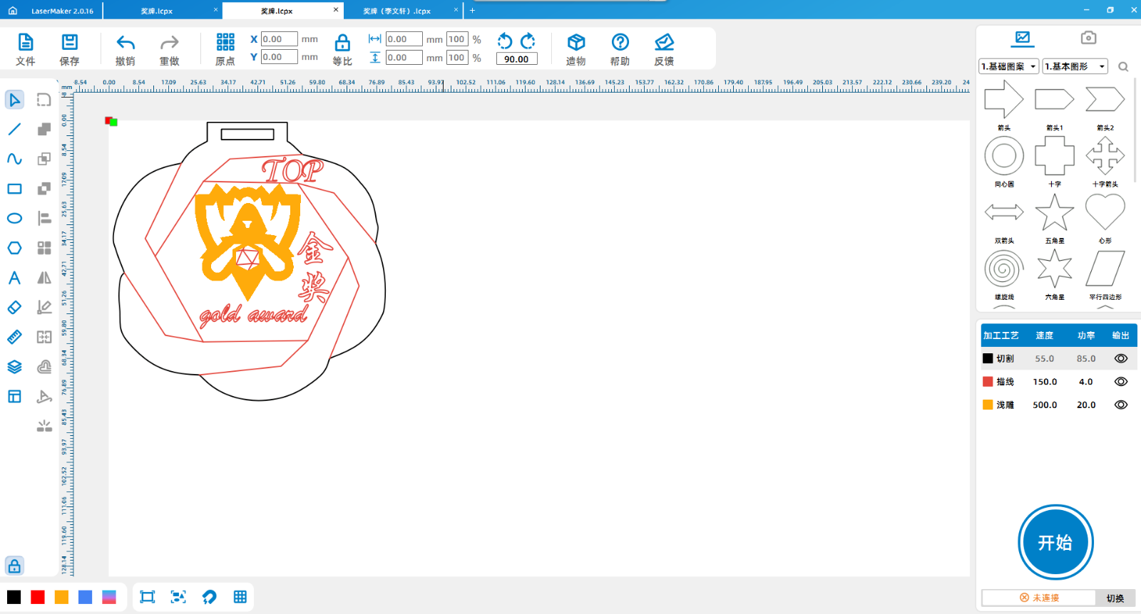Pick the orange color swatch
This screenshot has width=1141, height=614.
pyautogui.click(x=61, y=597)
